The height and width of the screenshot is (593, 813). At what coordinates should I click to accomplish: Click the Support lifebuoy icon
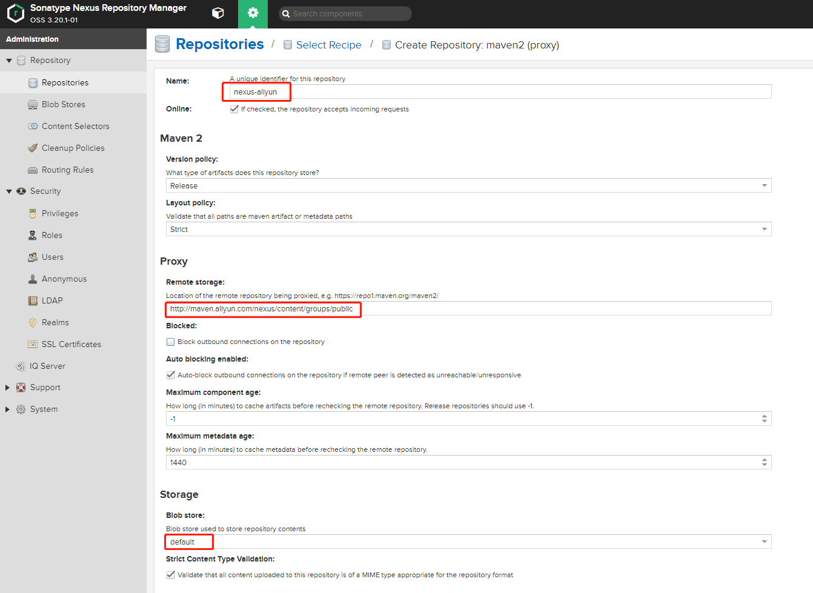[x=21, y=388]
